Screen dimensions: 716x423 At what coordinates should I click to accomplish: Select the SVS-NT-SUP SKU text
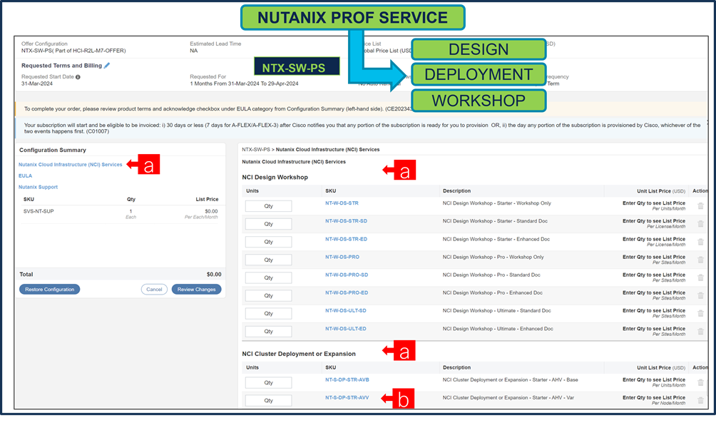[39, 211]
